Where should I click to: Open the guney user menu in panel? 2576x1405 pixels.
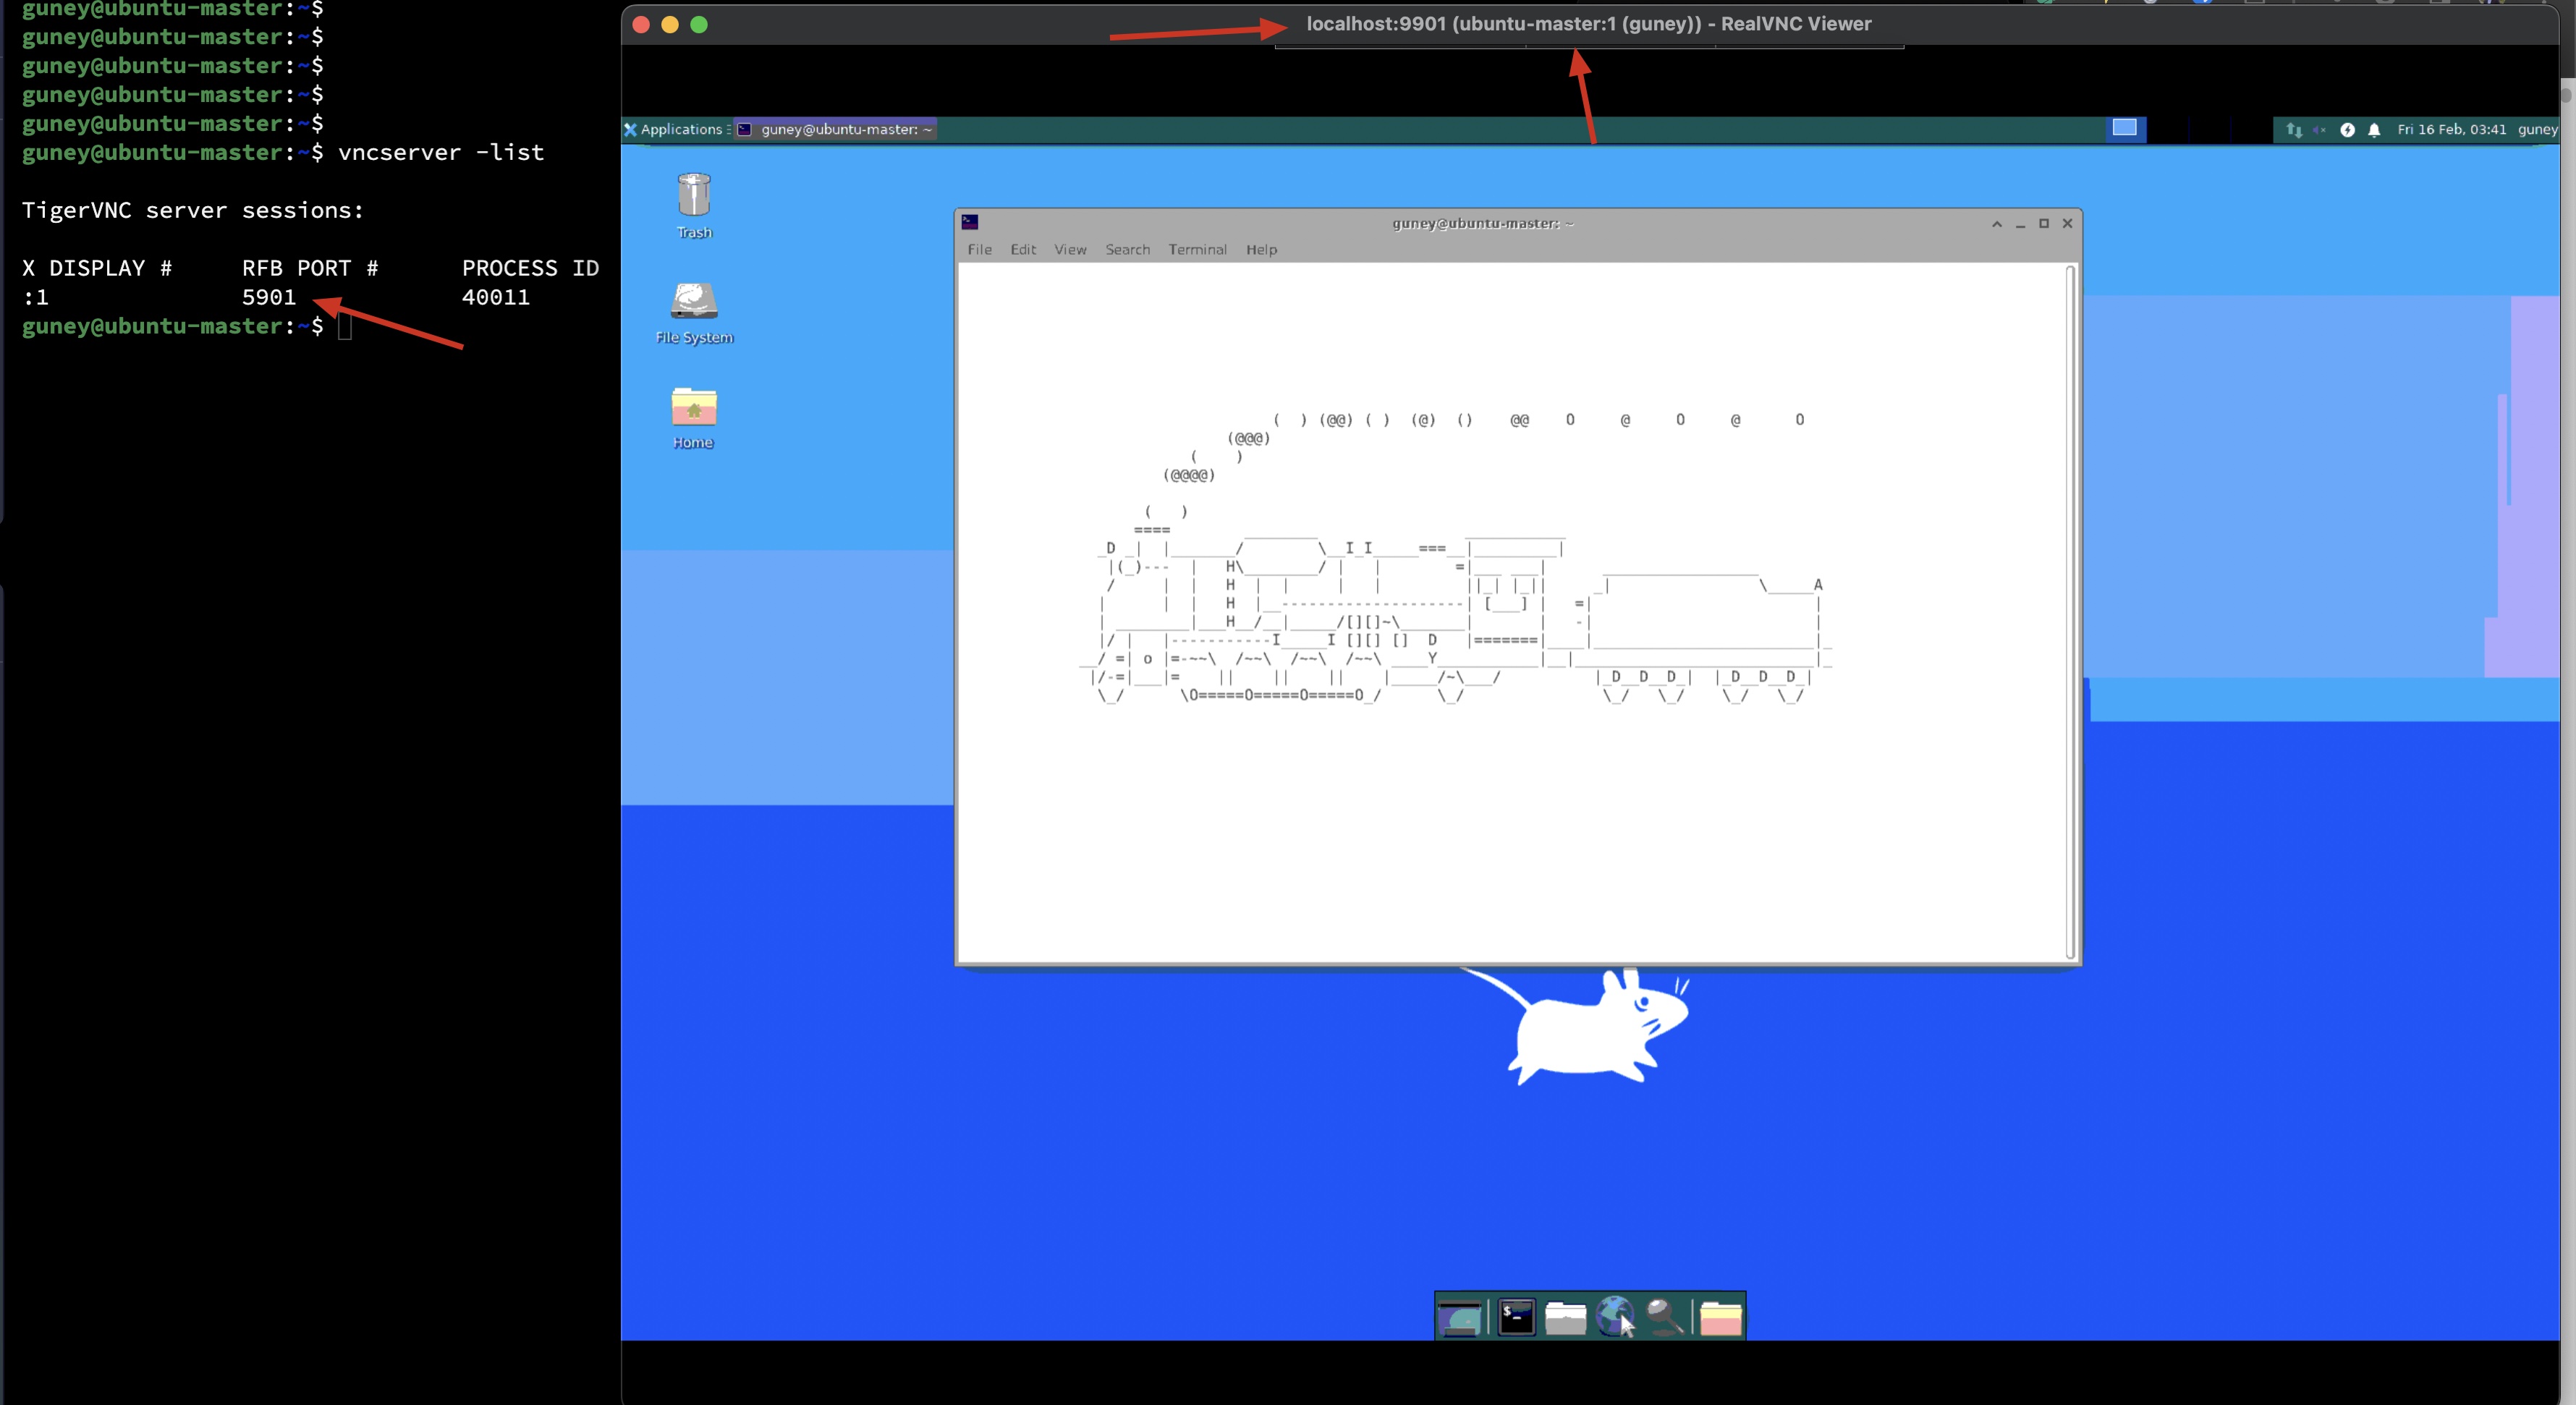coord(2537,129)
